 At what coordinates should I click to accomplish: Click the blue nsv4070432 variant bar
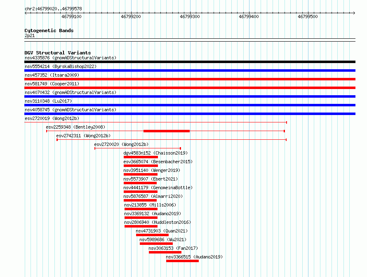pyautogui.click(x=190, y=96)
